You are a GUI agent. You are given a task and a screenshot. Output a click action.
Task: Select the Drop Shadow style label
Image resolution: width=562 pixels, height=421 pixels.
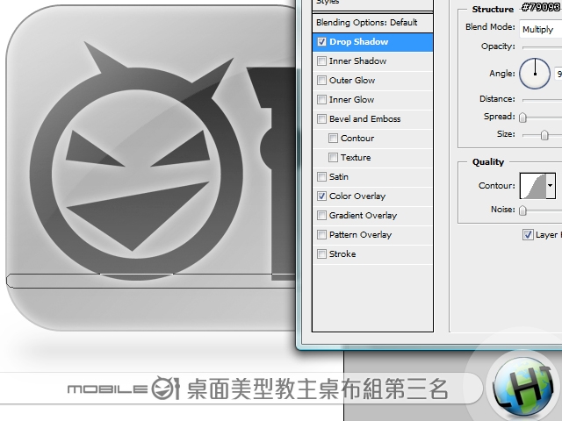359,42
